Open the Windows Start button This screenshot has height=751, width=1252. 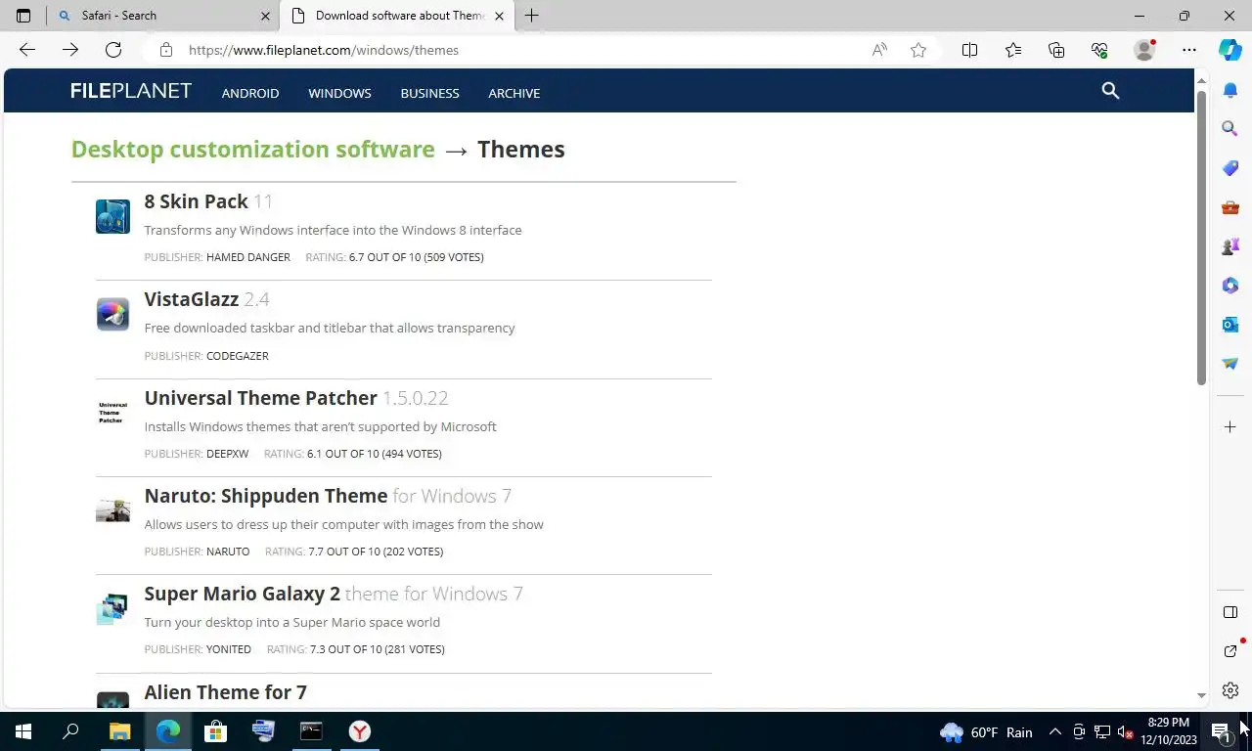click(23, 731)
